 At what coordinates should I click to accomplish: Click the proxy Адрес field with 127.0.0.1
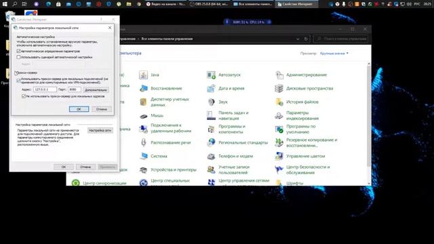pyautogui.click(x=45, y=89)
